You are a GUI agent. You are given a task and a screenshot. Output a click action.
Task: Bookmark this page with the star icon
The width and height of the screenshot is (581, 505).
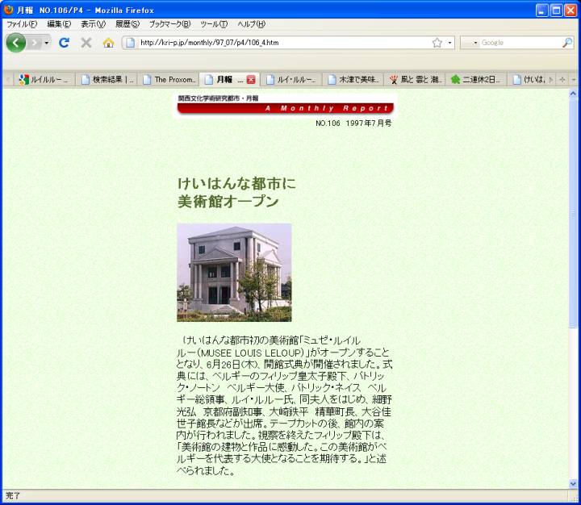point(437,43)
